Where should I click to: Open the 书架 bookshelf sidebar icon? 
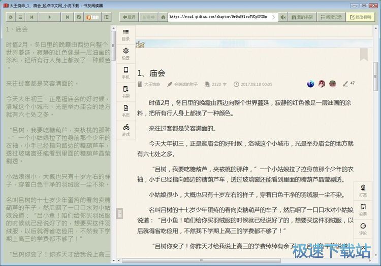(x=125, y=92)
